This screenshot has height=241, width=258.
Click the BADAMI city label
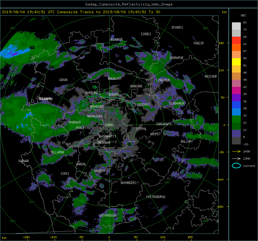114,95
